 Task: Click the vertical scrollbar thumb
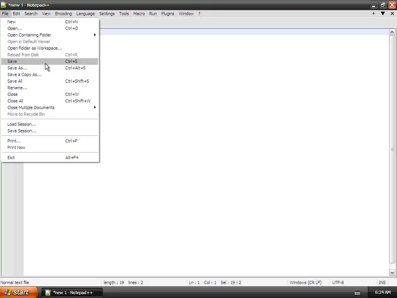[x=392, y=149]
